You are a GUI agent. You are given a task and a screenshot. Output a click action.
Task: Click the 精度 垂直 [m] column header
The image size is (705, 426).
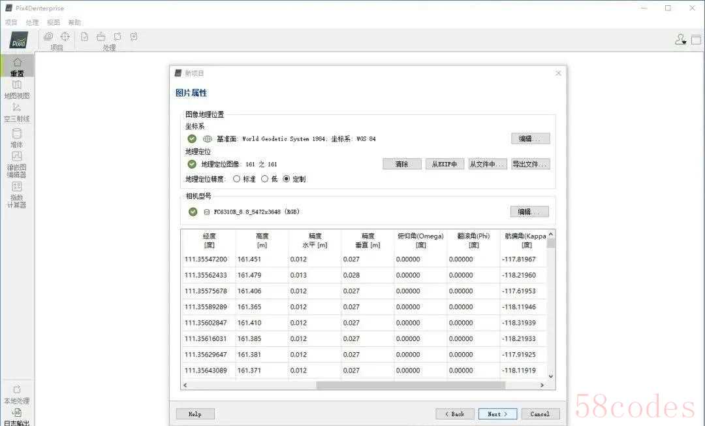[368, 240]
